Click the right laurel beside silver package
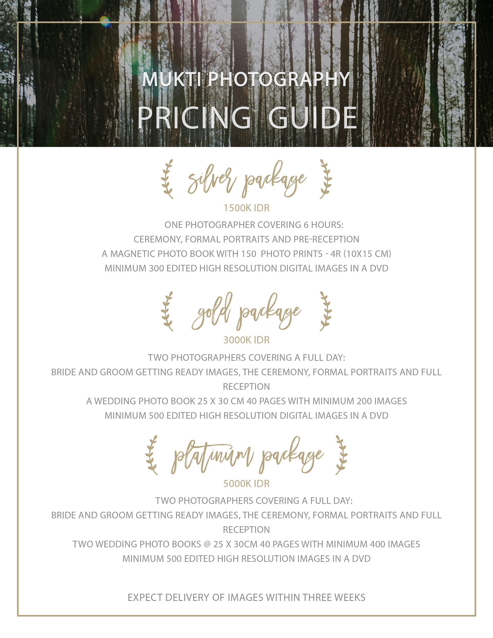This screenshot has width=493, height=638. pos(326,179)
